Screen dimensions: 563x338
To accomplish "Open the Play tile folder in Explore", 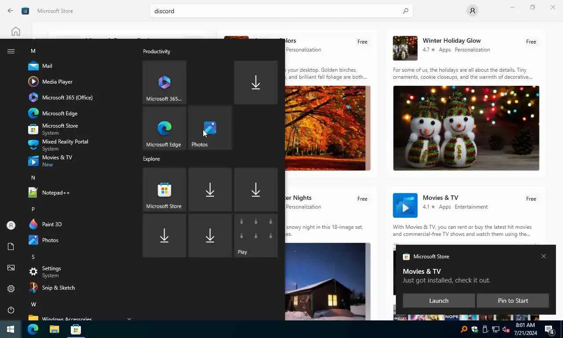I will [256, 235].
